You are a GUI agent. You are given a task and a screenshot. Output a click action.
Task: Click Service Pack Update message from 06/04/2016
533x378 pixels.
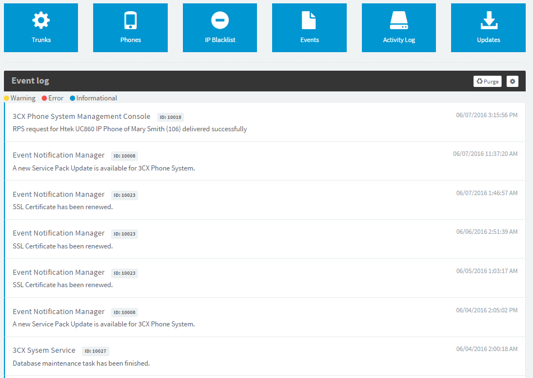pyautogui.click(x=104, y=324)
